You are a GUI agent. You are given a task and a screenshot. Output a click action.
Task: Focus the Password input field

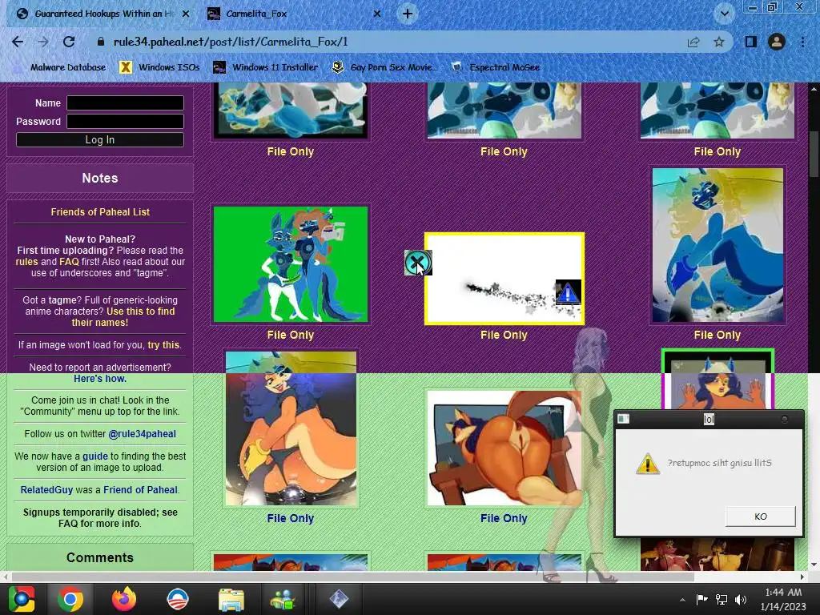tap(125, 122)
